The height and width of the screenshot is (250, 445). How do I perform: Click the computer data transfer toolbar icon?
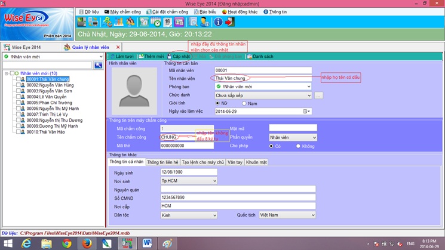[x=93, y=22]
